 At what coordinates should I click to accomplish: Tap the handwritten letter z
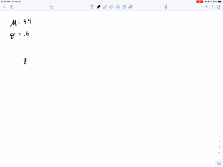point(25,61)
